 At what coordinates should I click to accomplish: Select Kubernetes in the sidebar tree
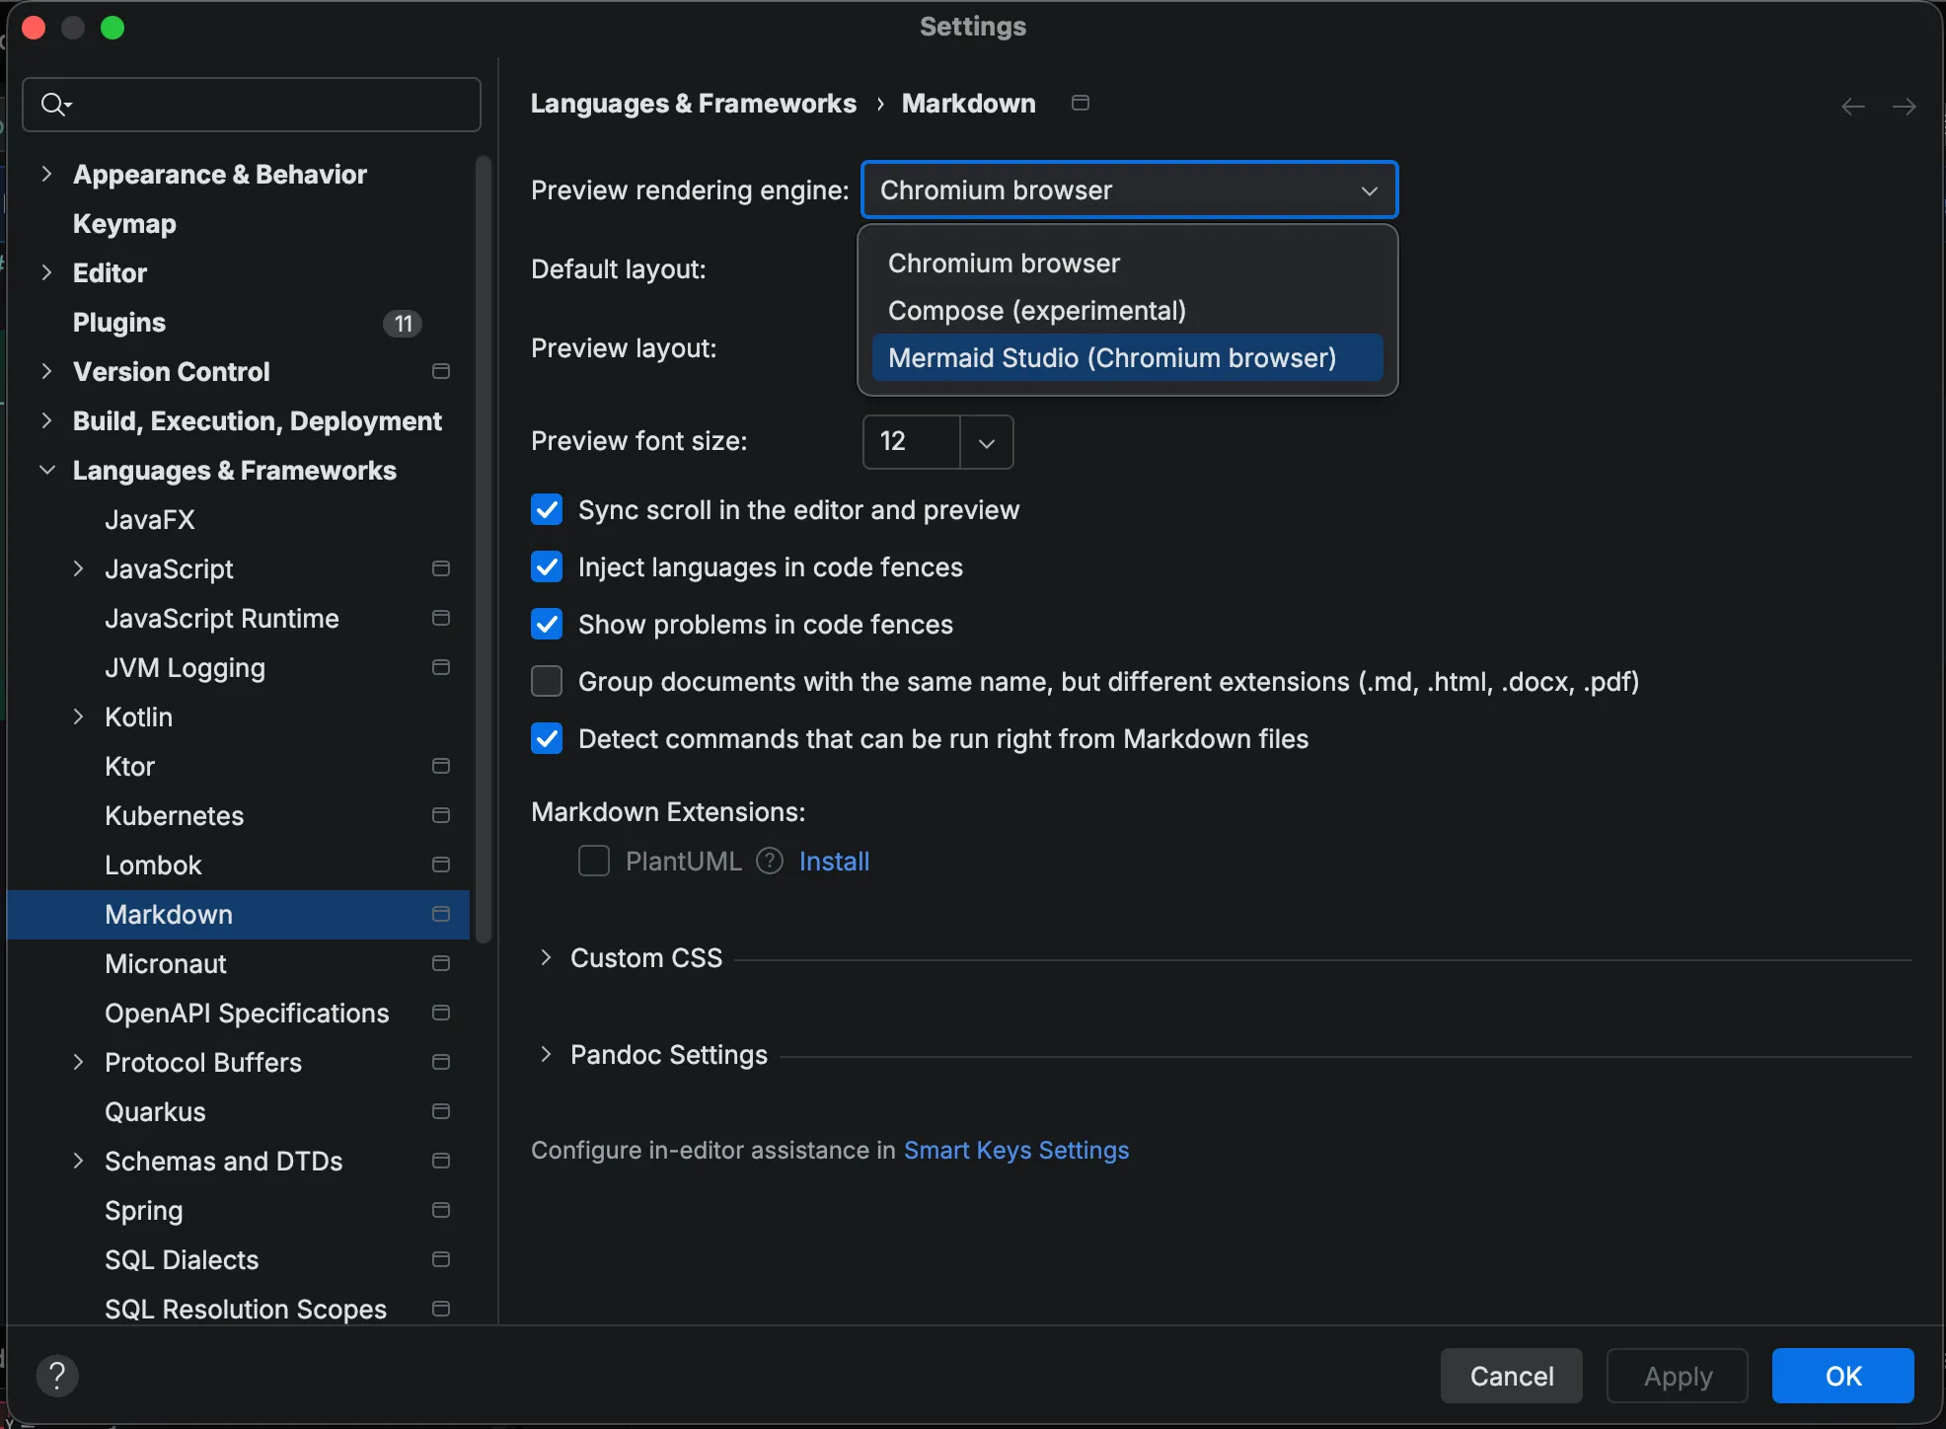174,815
